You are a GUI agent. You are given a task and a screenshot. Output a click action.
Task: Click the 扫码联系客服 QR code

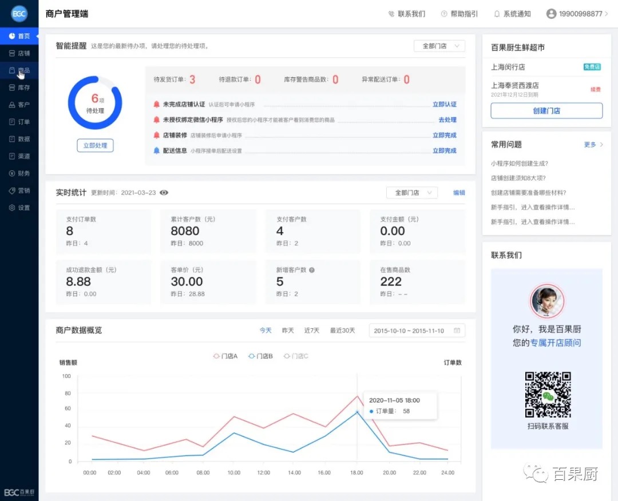click(x=548, y=395)
